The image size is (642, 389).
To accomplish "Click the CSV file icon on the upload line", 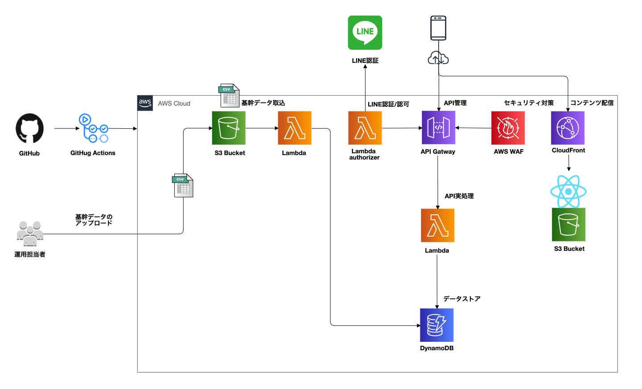I will point(183,185).
